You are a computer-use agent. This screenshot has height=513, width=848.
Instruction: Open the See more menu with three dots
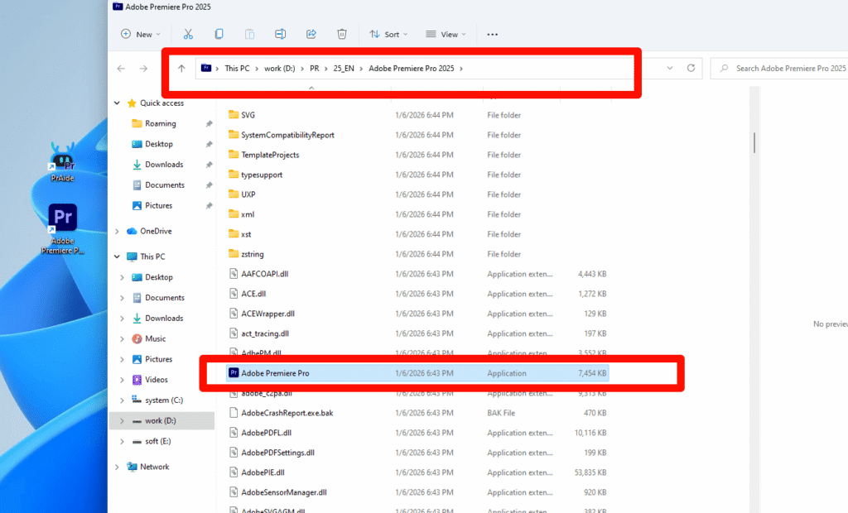tap(492, 34)
